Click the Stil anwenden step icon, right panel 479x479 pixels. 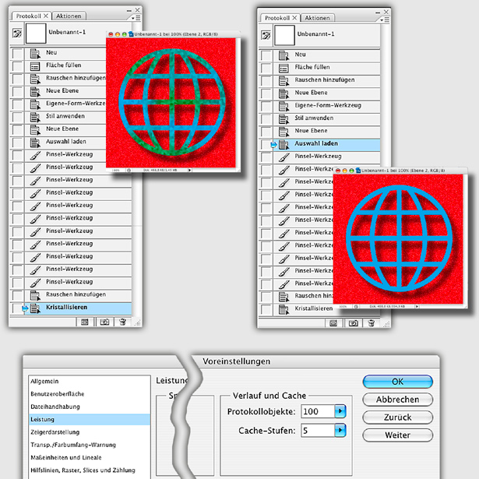pyautogui.click(x=284, y=119)
